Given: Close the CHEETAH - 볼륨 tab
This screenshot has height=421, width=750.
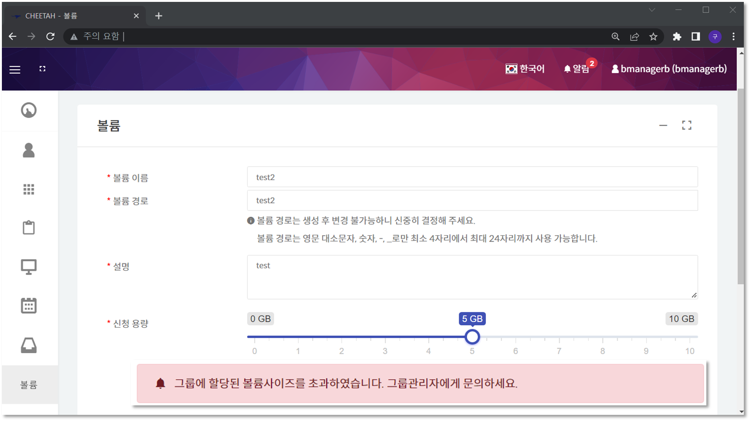Looking at the screenshot, I should pos(136,16).
